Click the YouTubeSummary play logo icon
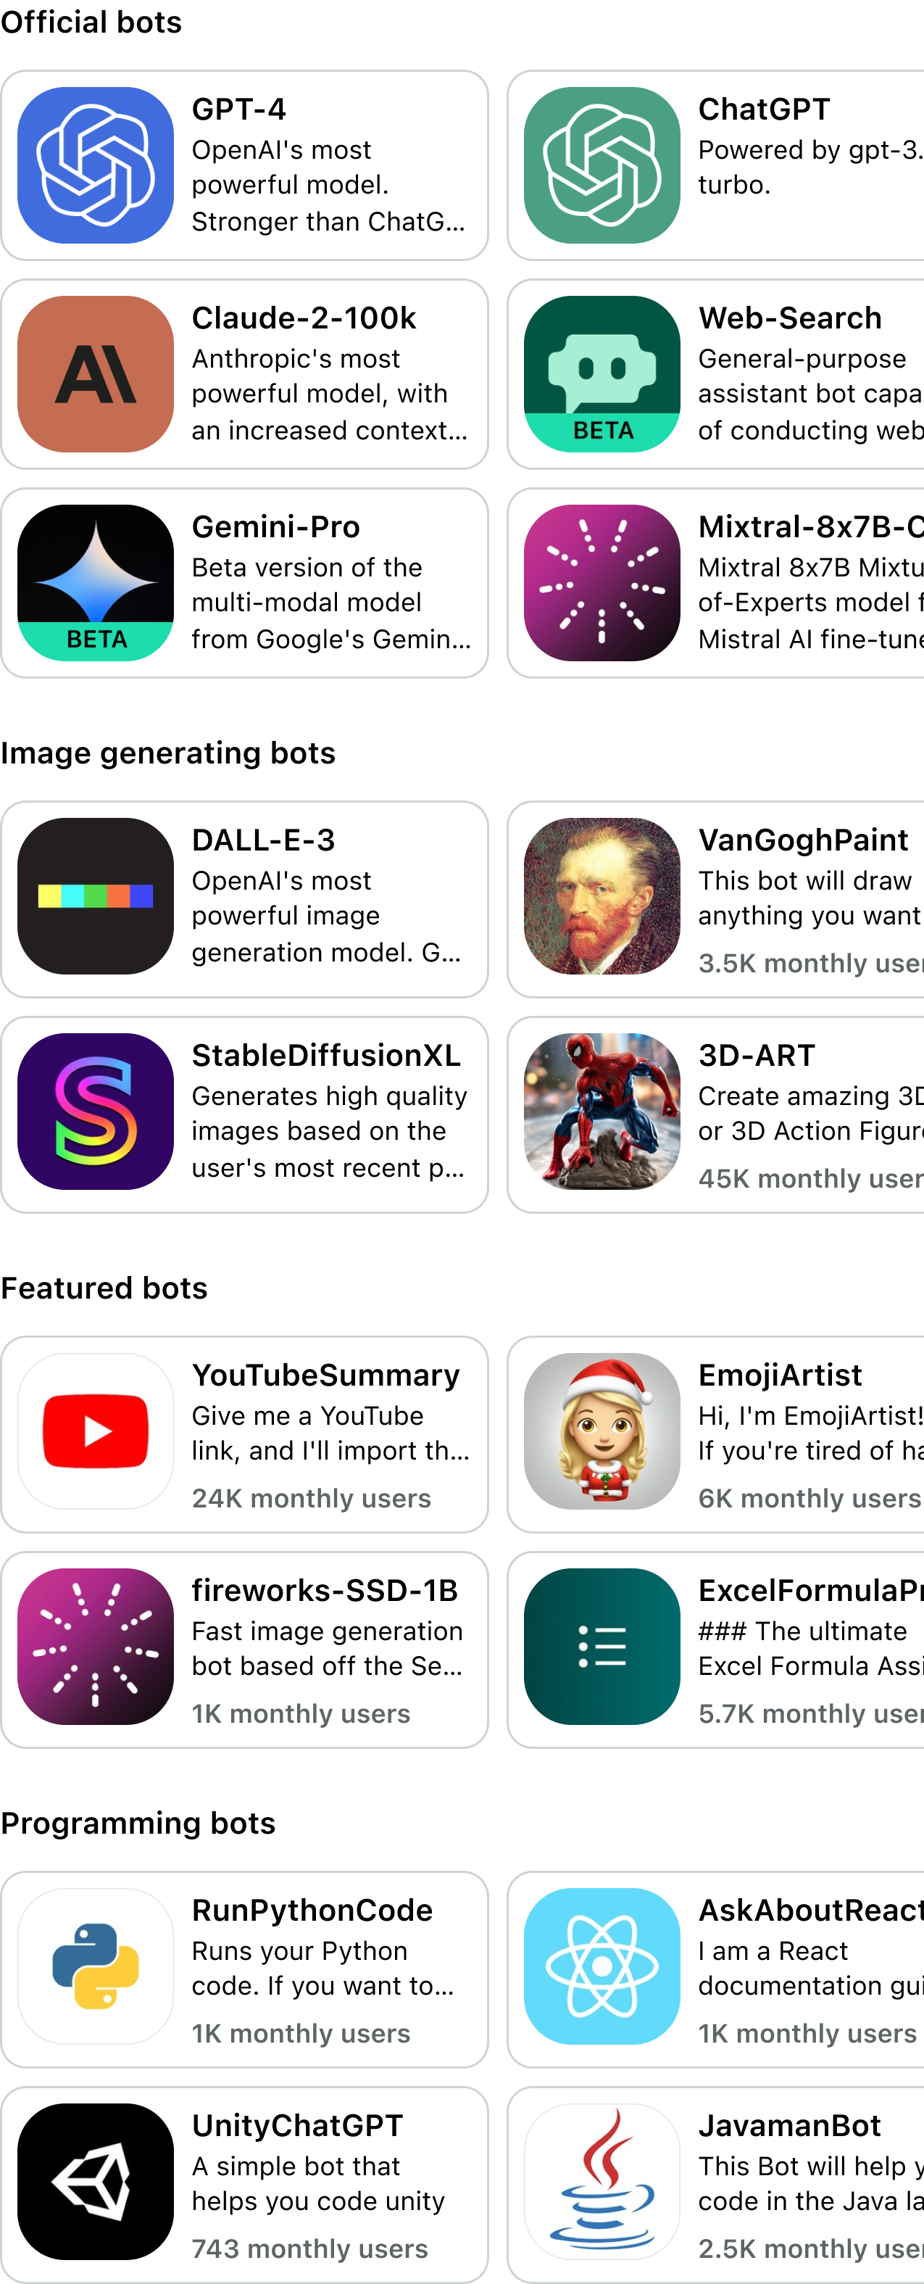Viewport: 924px width, 2284px height. pos(96,1430)
